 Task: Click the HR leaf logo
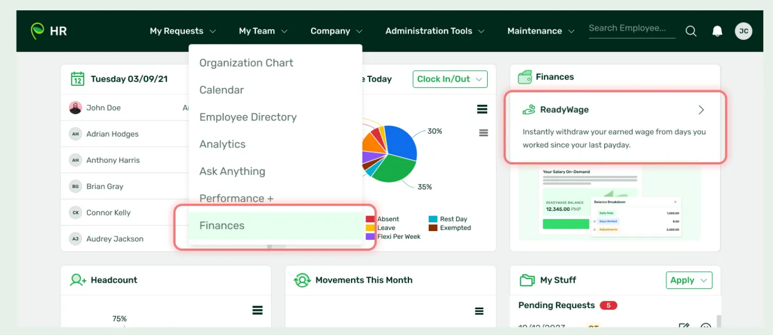[x=37, y=31]
